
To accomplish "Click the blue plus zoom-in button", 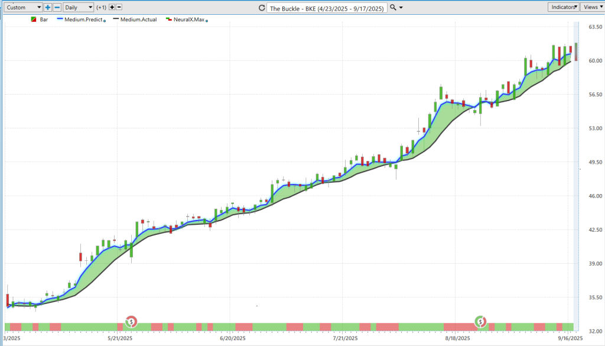I will click(47, 7).
